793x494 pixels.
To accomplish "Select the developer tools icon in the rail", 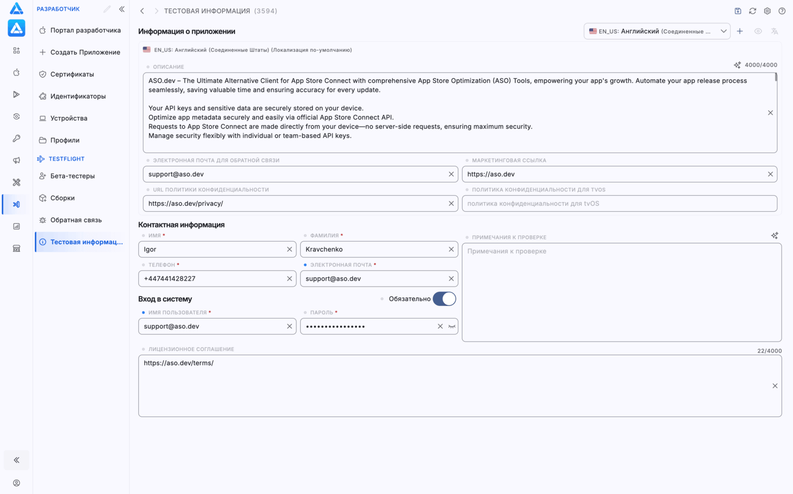I will click(17, 205).
